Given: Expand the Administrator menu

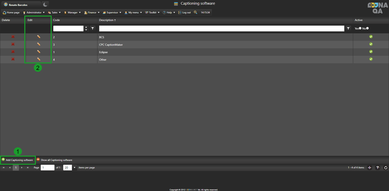Looking at the screenshot, I should tap(34, 12).
